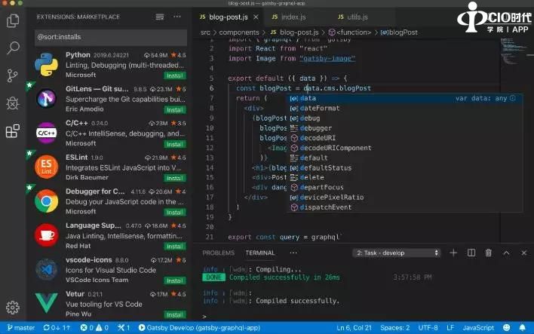The width and height of the screenshot is (534, 334).
Task: Switch to the PROBLEMS panel tab
Action: coord(219,253)
